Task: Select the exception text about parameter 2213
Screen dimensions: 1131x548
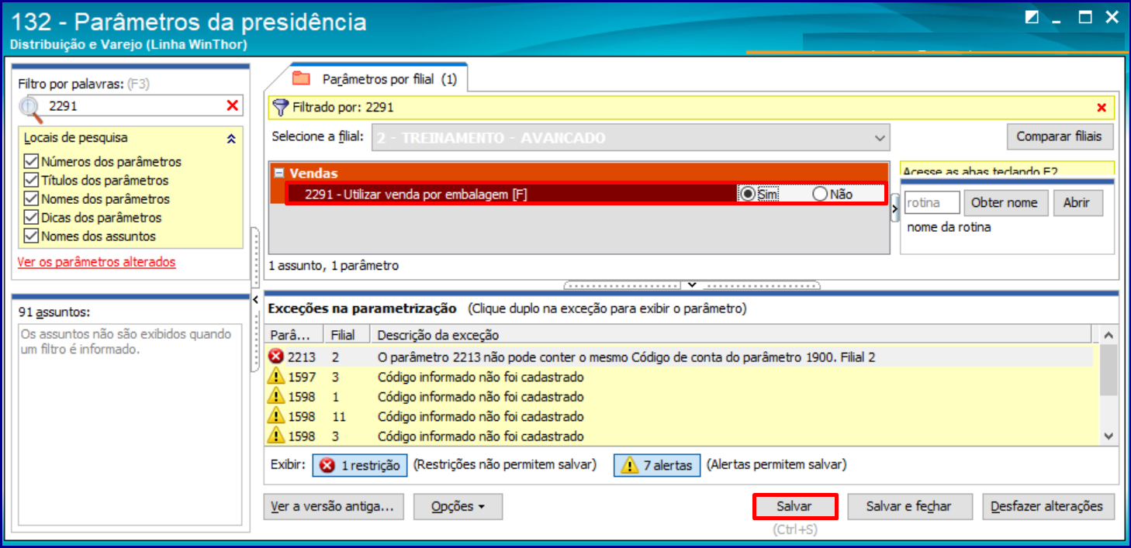Action: coord(627,357)
